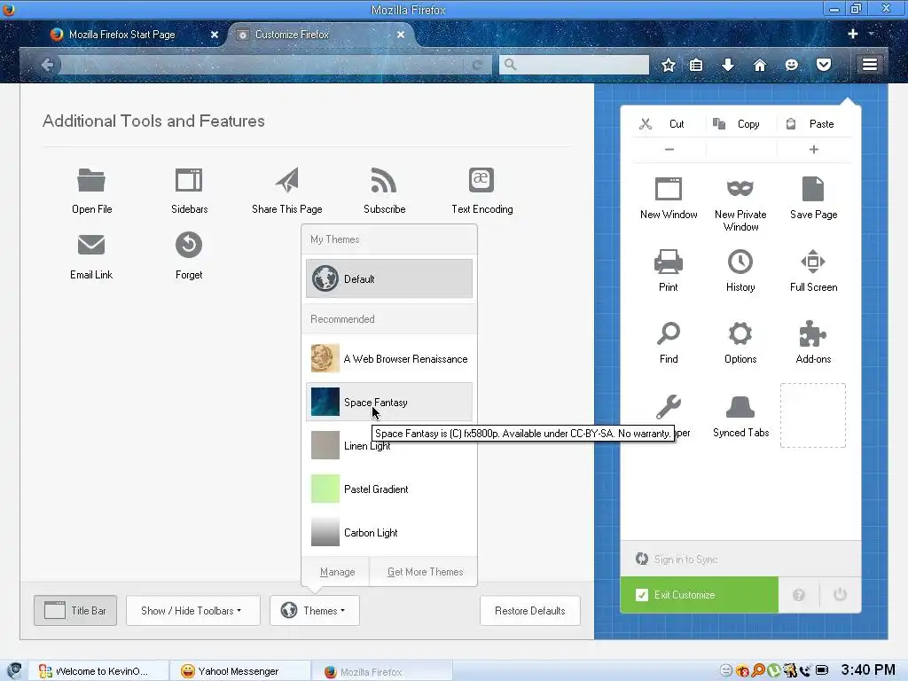Switch to Welcome to KevinO taskbar item
908x681 pixels.
click(98, 671)
